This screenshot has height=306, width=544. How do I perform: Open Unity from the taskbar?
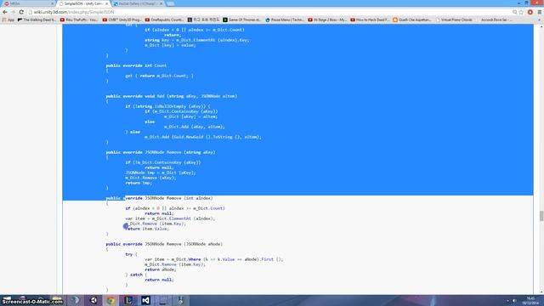click(x=93, y=300)
